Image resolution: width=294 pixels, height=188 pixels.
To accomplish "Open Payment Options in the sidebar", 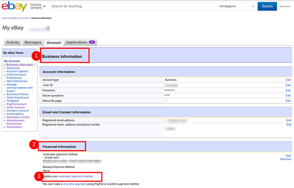I will 17,71.
